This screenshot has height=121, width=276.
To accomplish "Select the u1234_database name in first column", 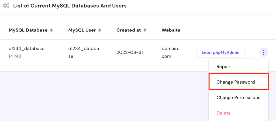I will [x=26, y=49].
